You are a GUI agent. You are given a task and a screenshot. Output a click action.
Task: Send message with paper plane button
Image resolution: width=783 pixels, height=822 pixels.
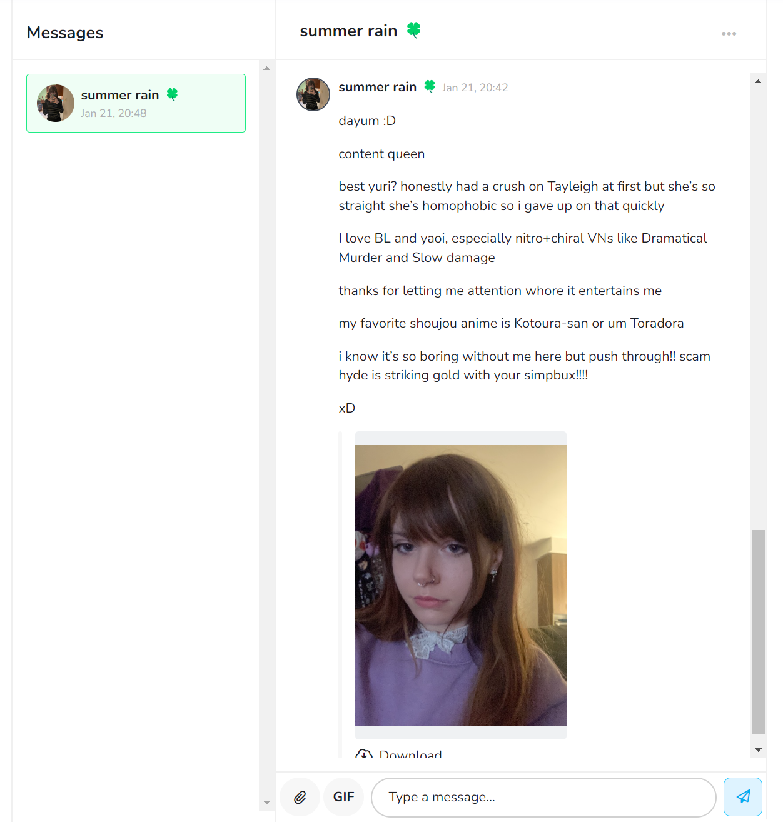click(743, 796)
